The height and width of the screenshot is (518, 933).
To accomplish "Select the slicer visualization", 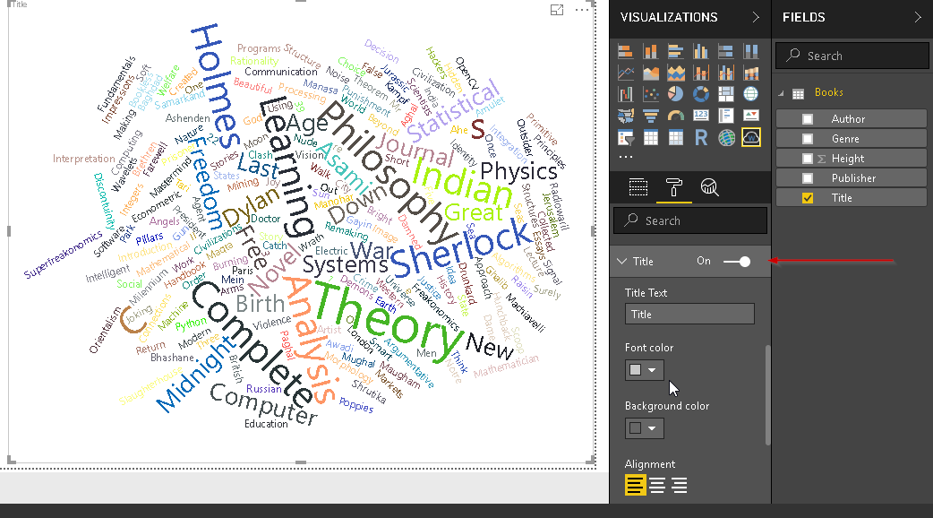I will tap(625, 137).
